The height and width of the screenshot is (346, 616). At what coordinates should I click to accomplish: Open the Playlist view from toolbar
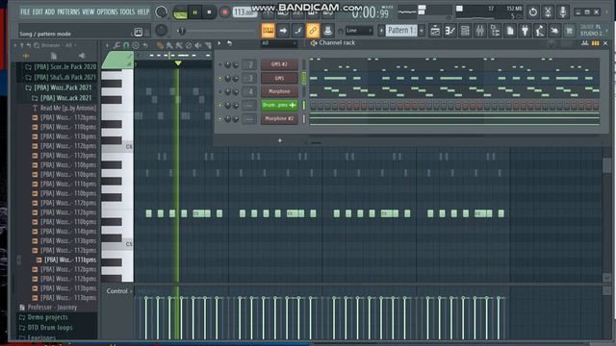coord(435,31)
